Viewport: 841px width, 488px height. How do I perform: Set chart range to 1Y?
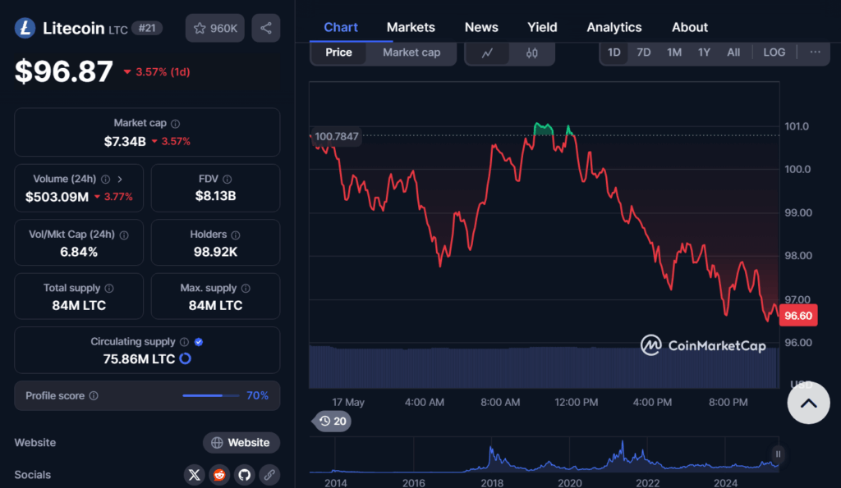tap(704, 52)
